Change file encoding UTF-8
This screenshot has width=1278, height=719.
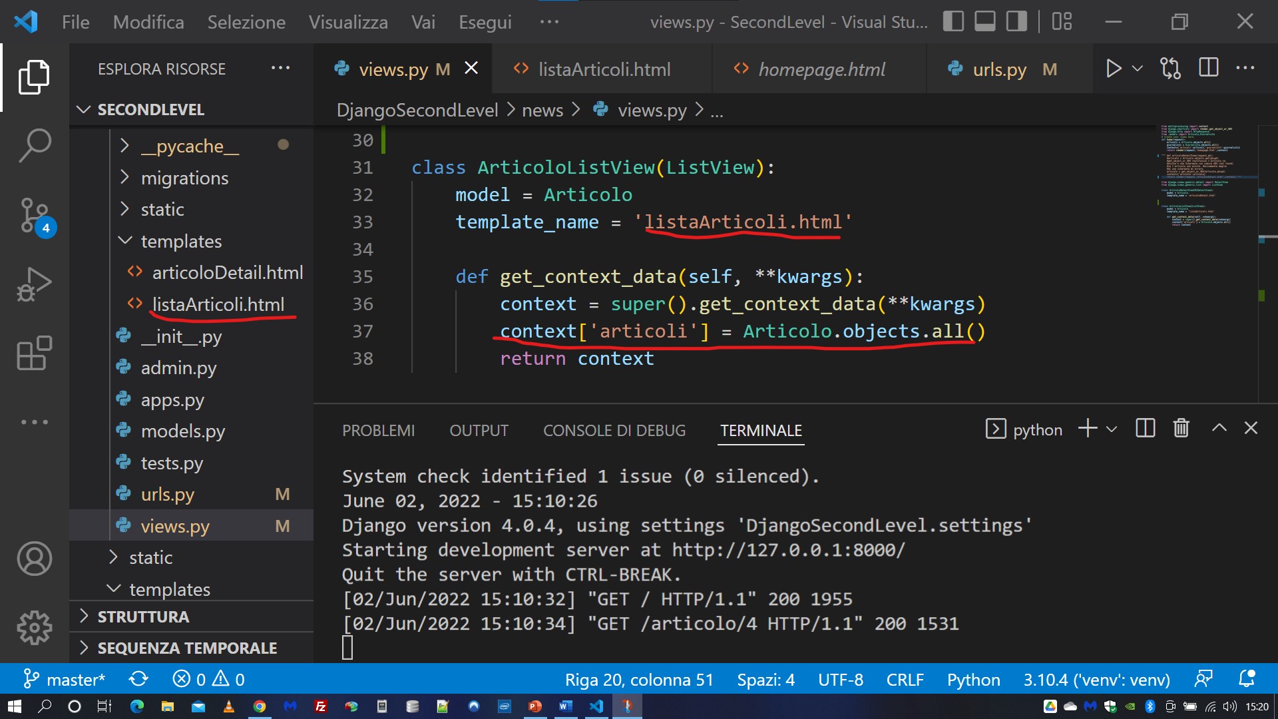[841, 679]
